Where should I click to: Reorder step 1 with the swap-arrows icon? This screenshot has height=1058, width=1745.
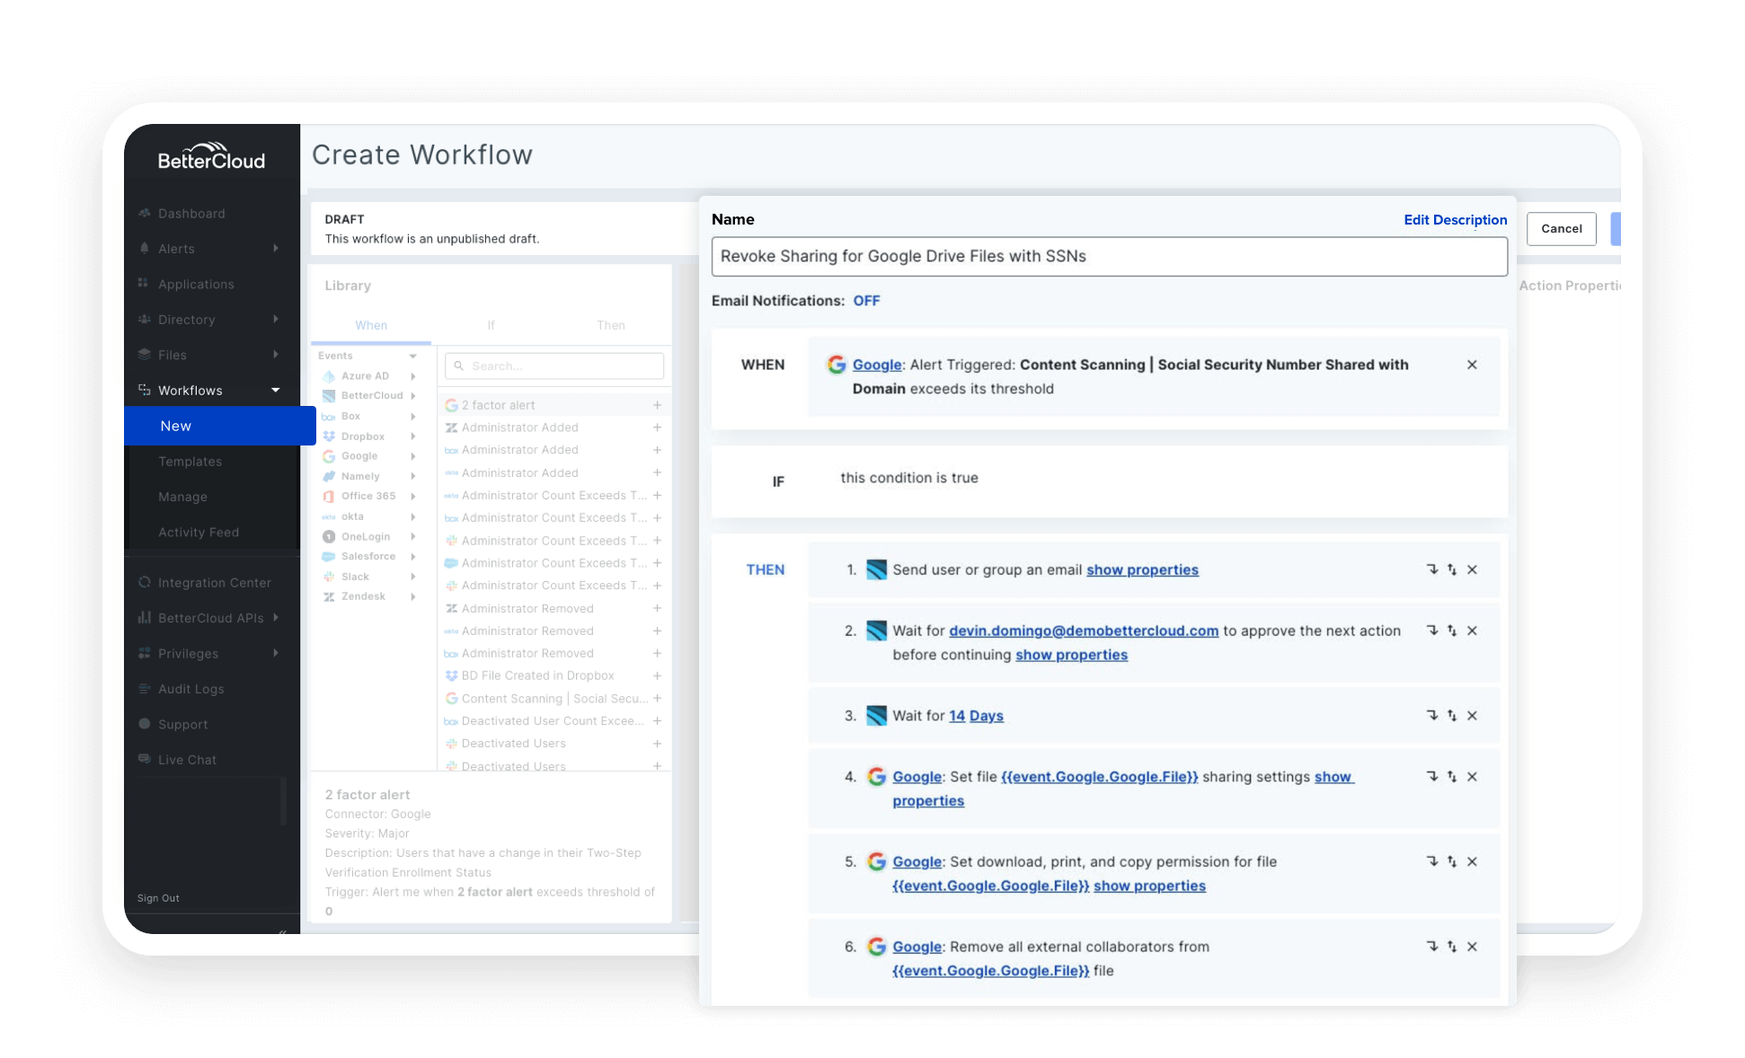point(1452,569)
